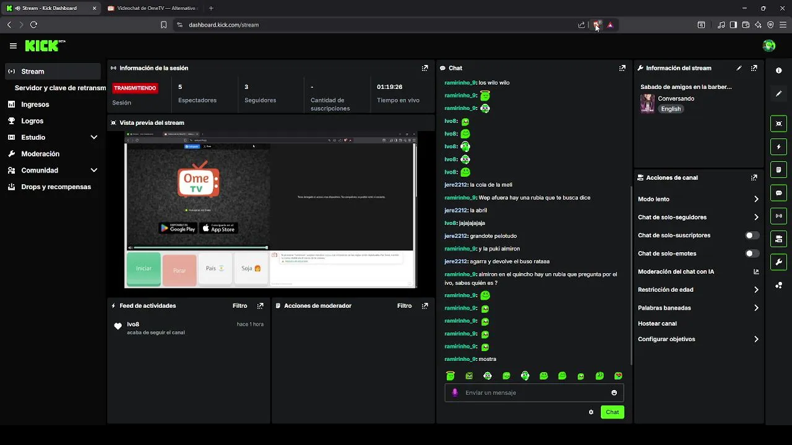Pop out the Feed de actividades panel

coord(260,306)
